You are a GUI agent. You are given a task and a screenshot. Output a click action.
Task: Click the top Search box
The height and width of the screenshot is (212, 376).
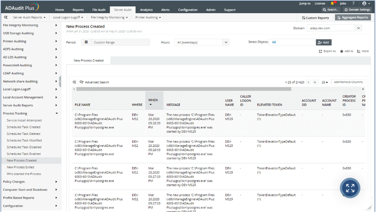click(330, 10)
